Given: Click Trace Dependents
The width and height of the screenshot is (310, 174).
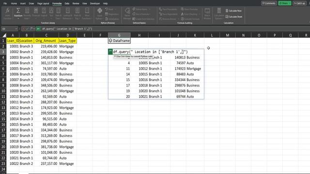Looking at the screenshot, I should tap(168, 14).
